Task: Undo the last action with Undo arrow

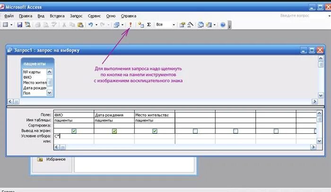Action: (91, 25)
